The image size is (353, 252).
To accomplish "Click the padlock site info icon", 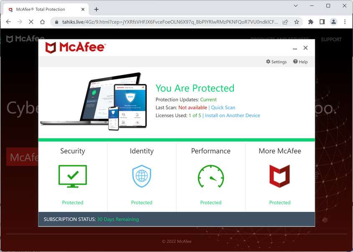I will [x=57, y=22].
